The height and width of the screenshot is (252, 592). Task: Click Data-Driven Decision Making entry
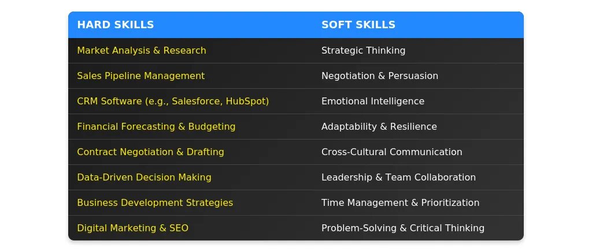(144, 178)
